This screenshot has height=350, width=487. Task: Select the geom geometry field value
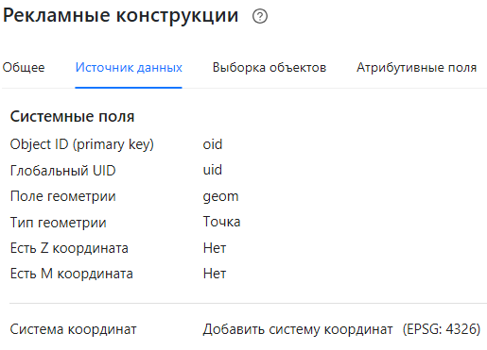coord(220,197)
